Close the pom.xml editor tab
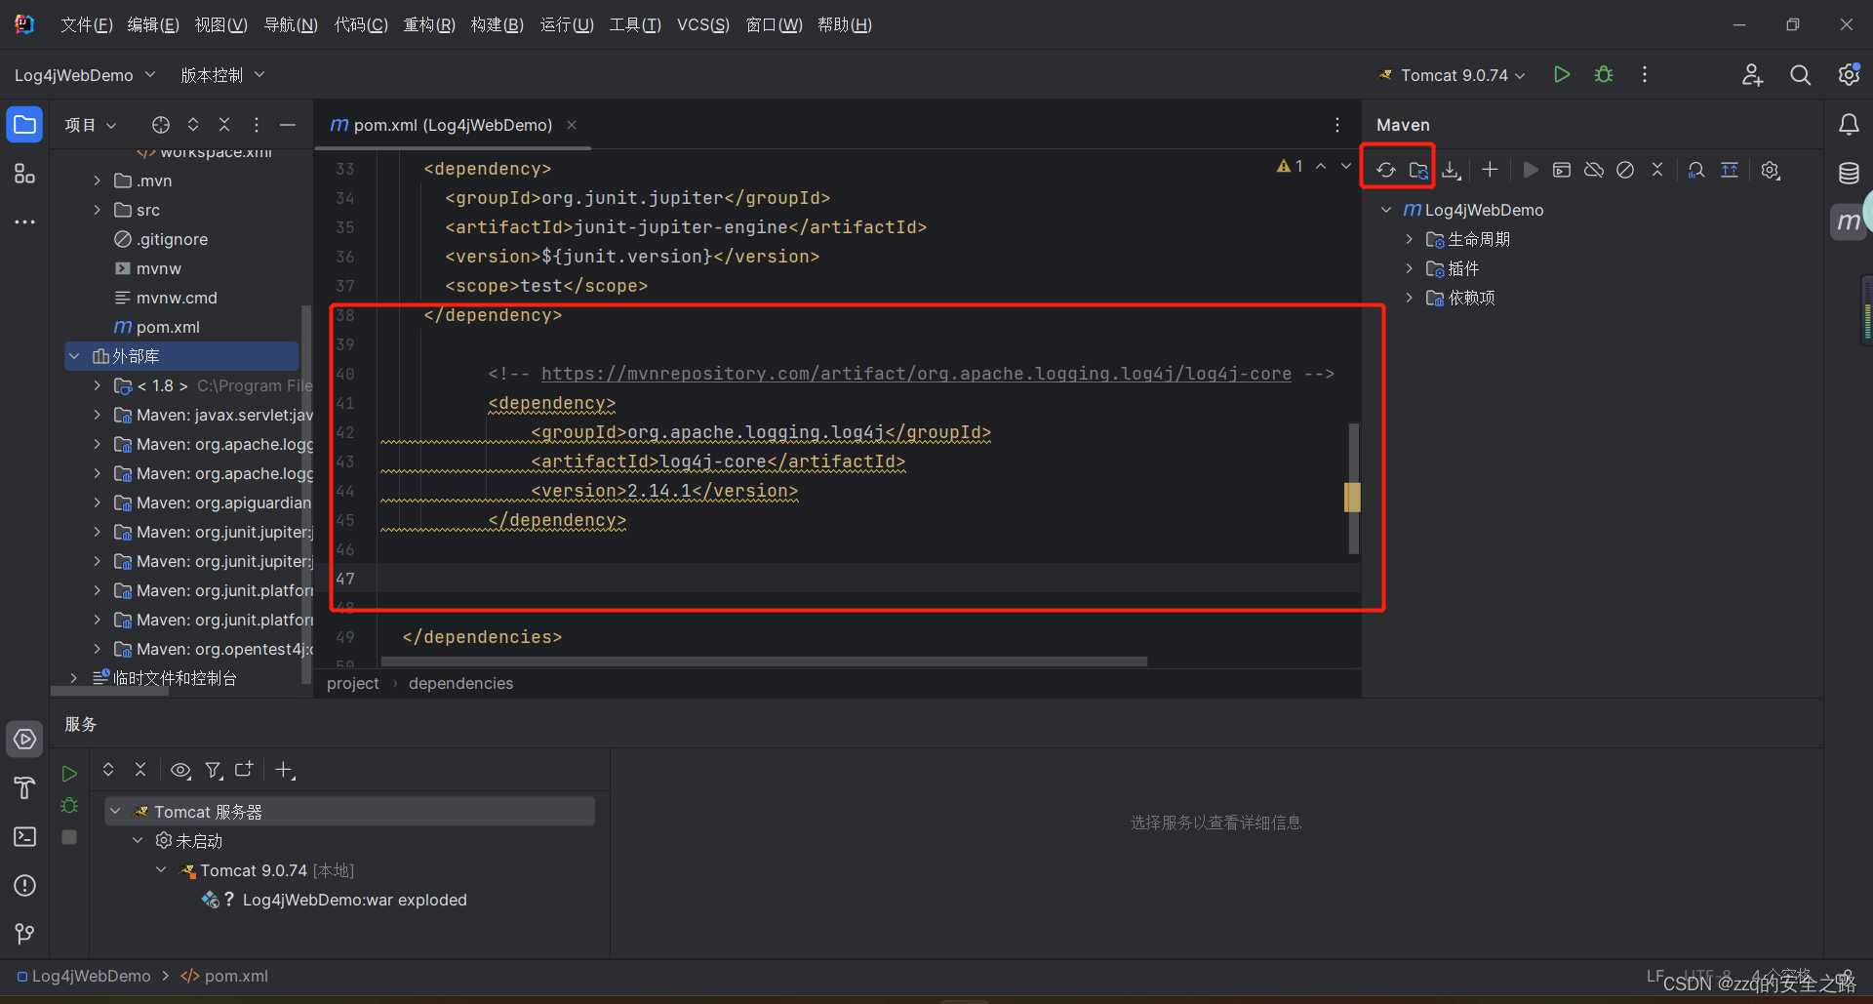This screenshot has width=1873, height=1004. tap(572, 125)
